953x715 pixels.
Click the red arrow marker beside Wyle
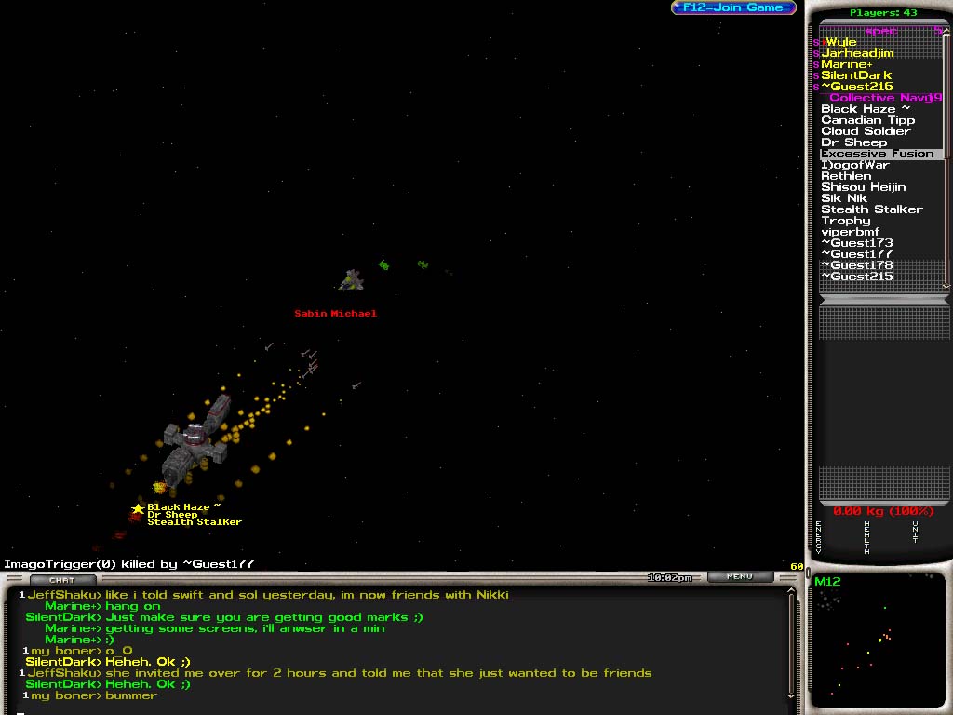click(x=823, y=42)
